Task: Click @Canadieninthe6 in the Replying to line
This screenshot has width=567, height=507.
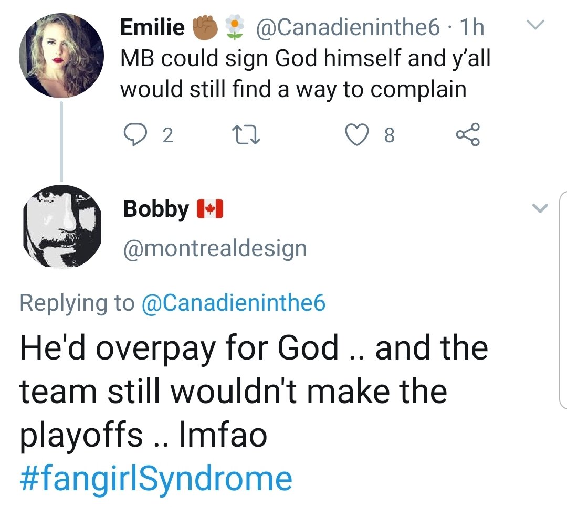Action: click(234, 303)
